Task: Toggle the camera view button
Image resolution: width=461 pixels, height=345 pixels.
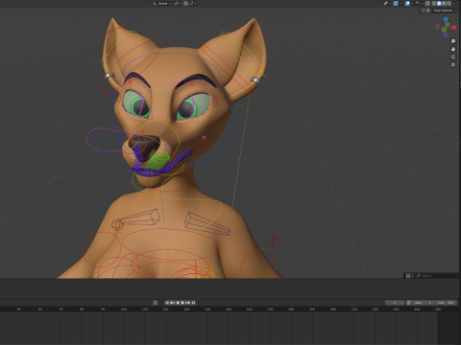Action: point(453,57)
